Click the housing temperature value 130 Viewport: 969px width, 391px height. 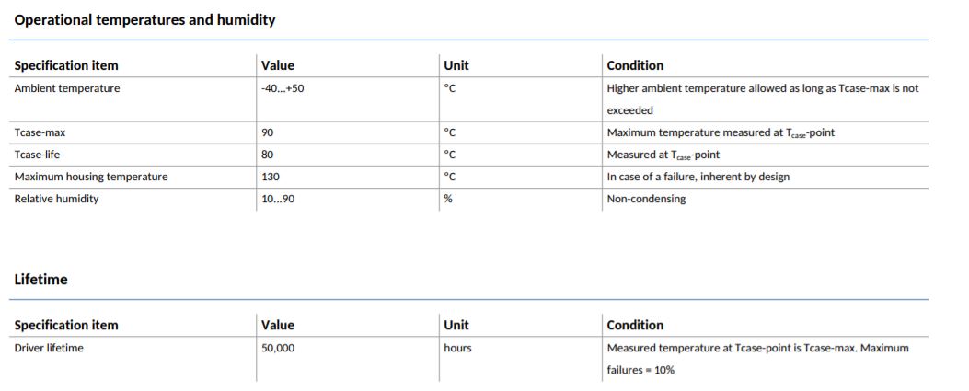[270, 178]
